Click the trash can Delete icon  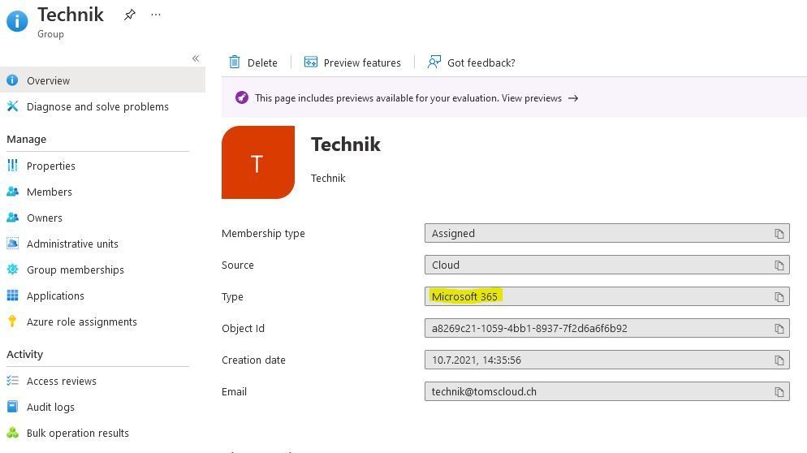(234, 63)
